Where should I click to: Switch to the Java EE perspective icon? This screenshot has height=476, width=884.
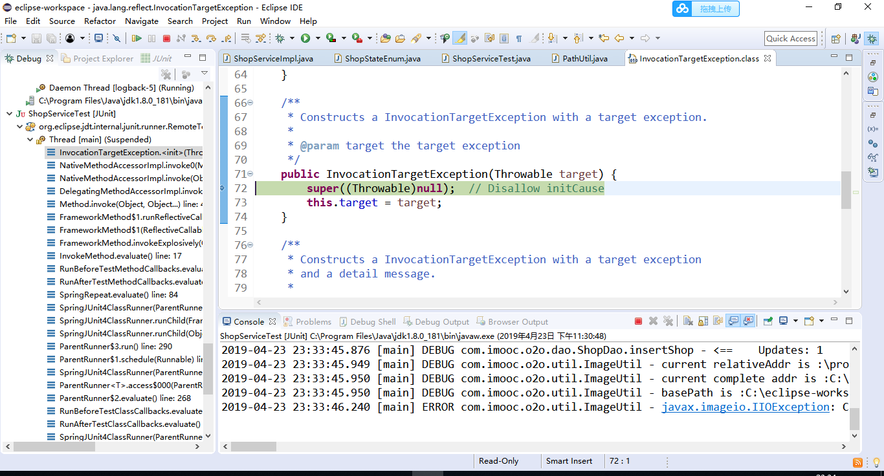[x=856, y=39]
